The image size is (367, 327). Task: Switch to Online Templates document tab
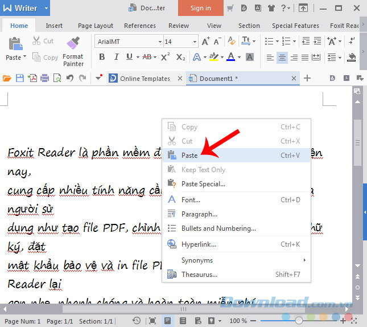[x=146, y=78]
